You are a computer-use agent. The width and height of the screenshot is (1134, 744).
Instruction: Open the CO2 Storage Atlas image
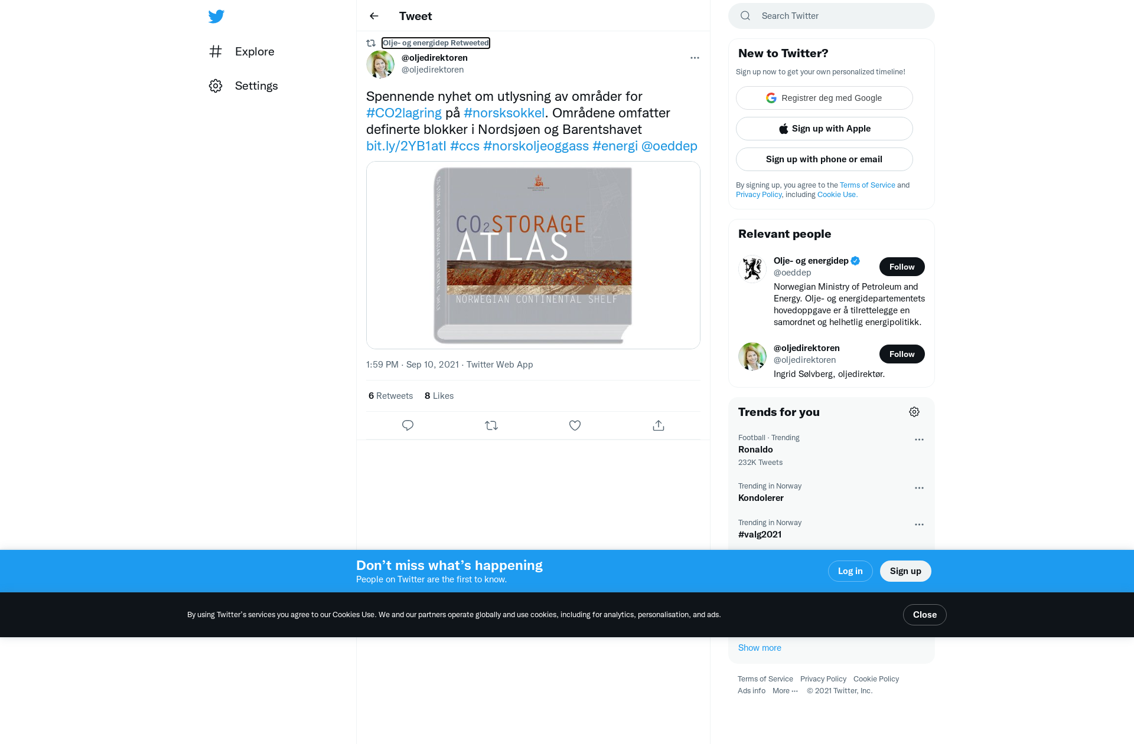[533, 255]
